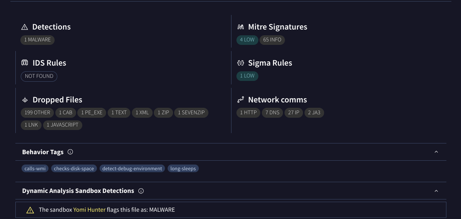Click the 7 DNS network badge
Image resolution: width=461 pixels, height=219 pixels.
tap(272, 113)
